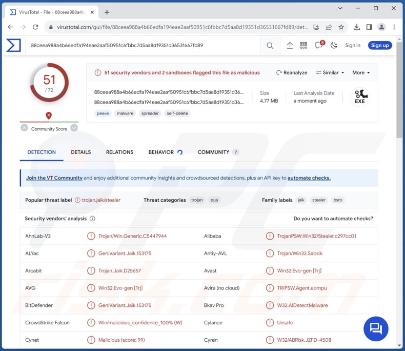
Task: Click the install app icon in address bar
Action: coord(316,27)
